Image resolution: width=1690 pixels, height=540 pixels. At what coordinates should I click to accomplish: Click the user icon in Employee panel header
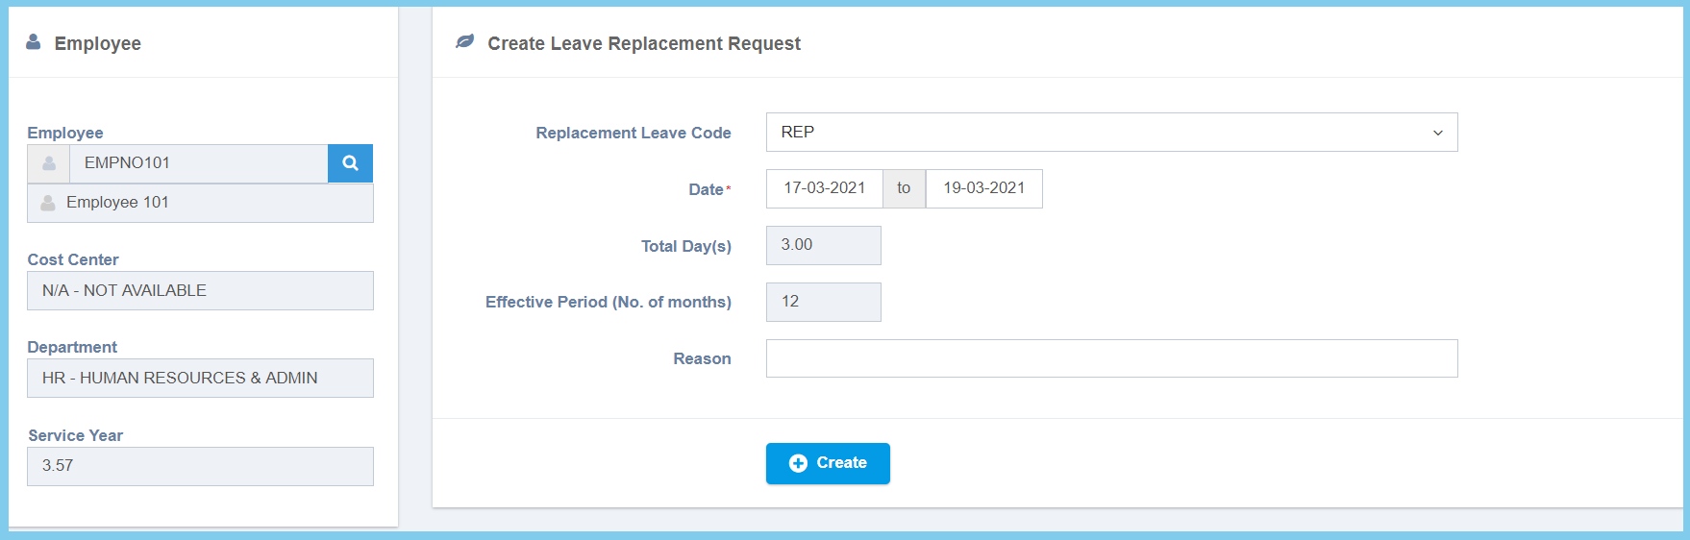click(34, 42)
